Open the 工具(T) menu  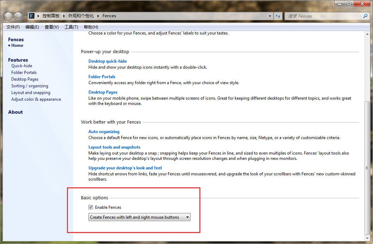click(x=71, y=27)
